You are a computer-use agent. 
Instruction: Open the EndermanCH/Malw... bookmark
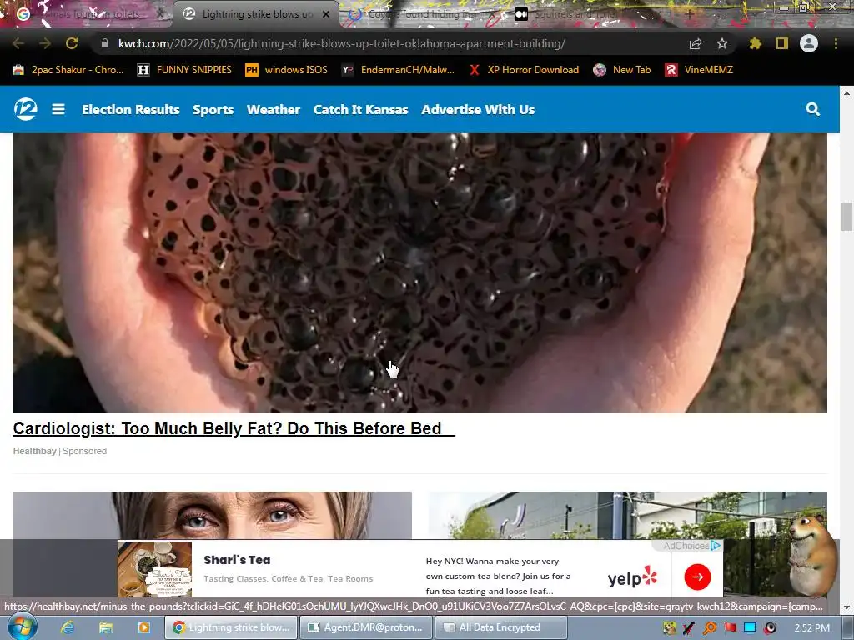pyautogui.click(x=398, y=70)
